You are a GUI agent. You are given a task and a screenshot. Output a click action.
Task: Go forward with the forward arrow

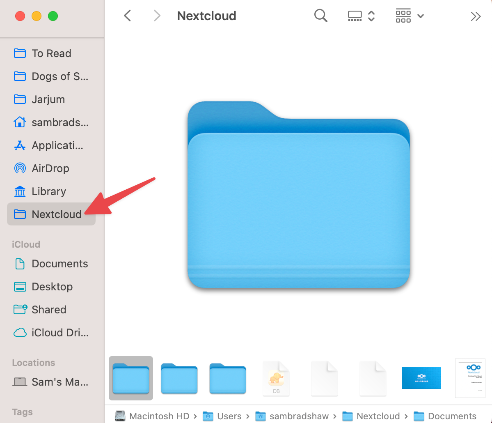click(x=157, y=16)
